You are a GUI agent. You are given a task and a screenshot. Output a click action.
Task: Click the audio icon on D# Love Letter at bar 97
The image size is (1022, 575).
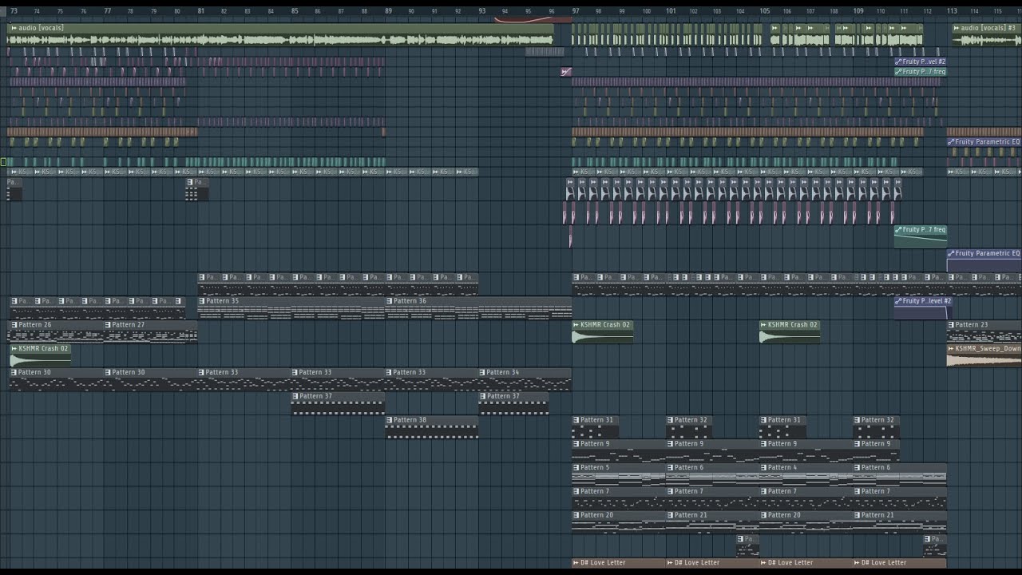tap(576, 562)
